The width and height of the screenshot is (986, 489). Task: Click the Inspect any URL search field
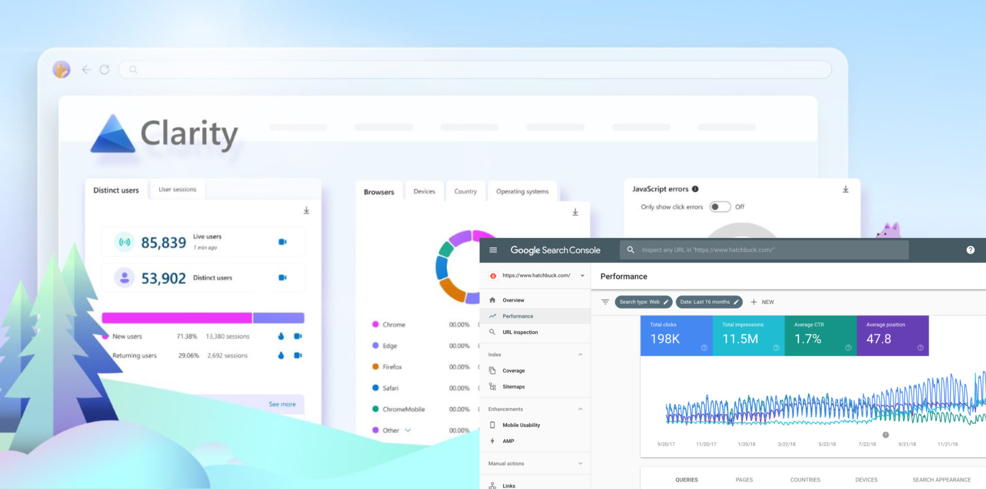click(764, 250)
